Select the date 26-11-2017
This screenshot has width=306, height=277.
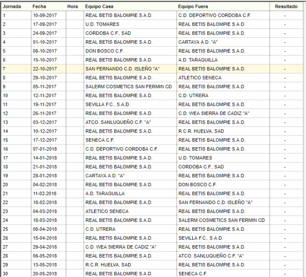pos(45,113)
